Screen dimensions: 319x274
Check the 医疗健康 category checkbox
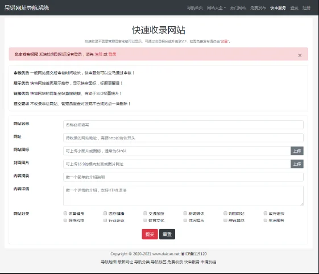(105, 213)
